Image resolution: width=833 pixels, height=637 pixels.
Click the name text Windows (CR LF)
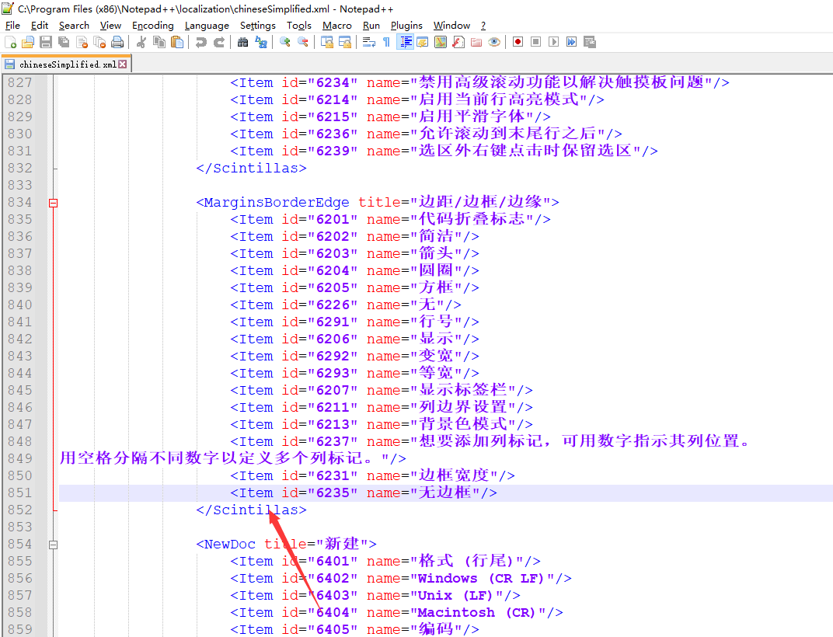(481, 579)
